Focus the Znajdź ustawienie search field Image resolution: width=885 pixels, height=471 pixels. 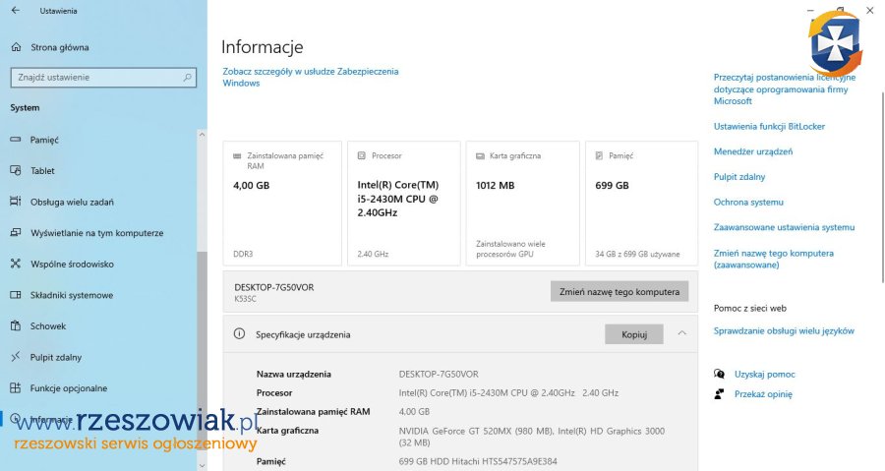[93, 77]
